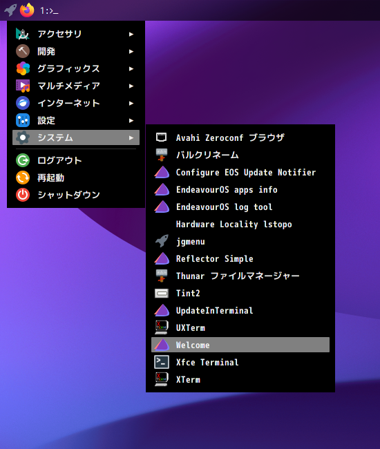380x449 pixels.
Task: Click the XTerm terminal icon
Action: coord(162,379)
